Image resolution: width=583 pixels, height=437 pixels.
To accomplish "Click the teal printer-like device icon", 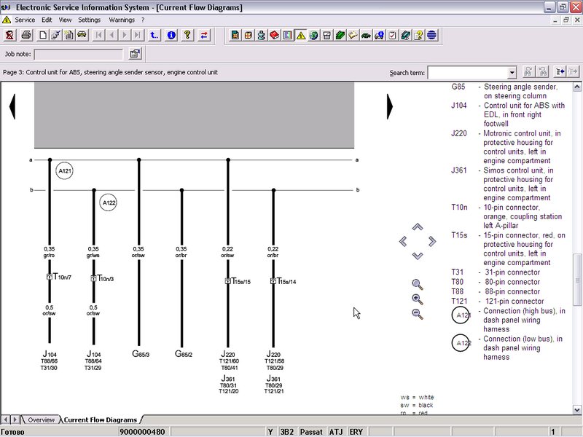I will tap(405, 35).
